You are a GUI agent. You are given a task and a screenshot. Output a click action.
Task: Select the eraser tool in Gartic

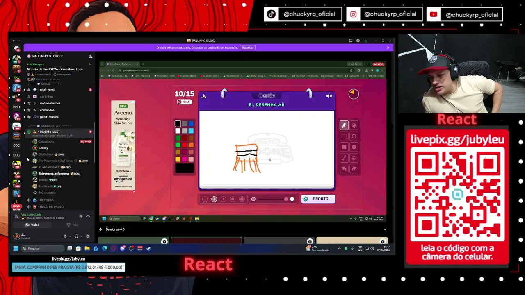coord(354,125)
